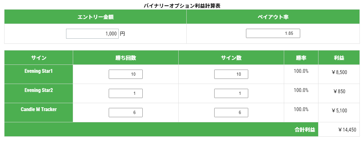Click the エントリー金額 header cell
This screenshot has width=364, height=144.
pos(95,17)
